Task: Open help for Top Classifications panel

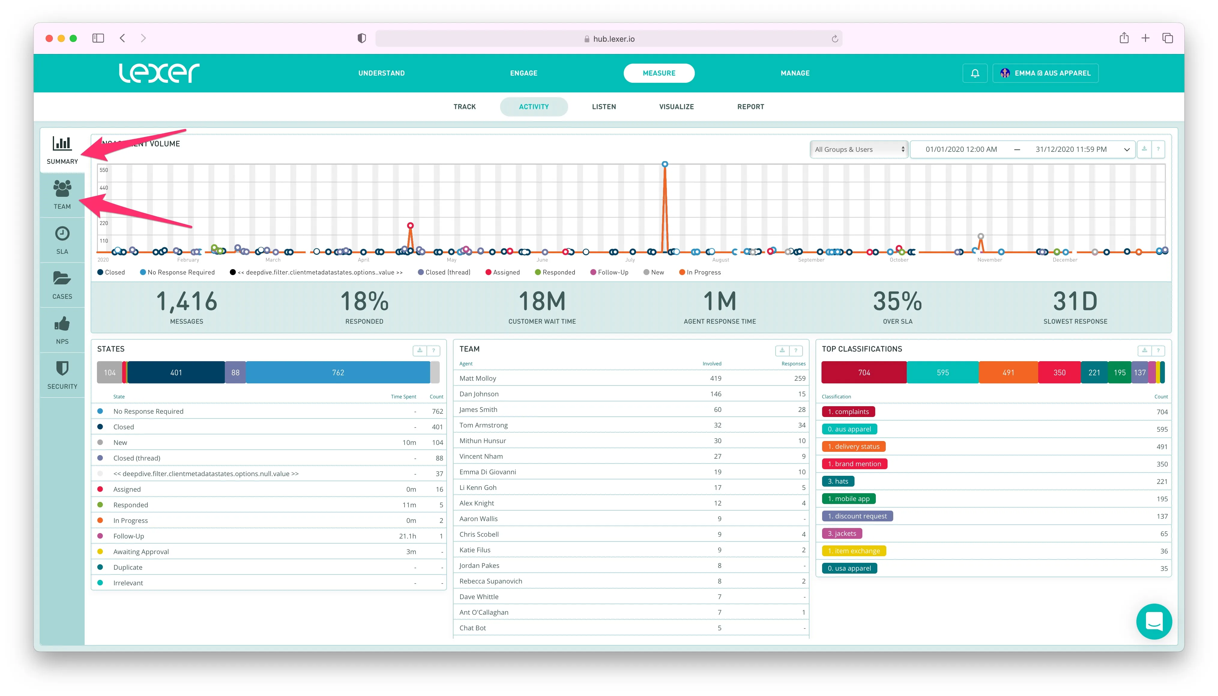Action: click(x=1158, y=350)
